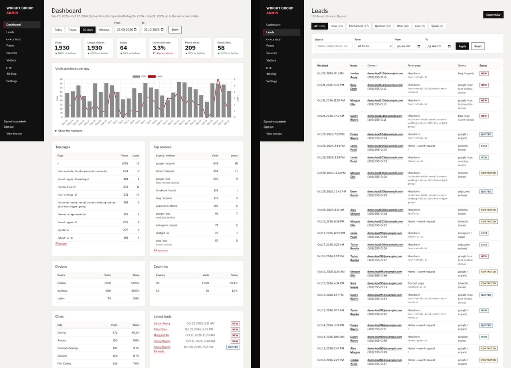Apply the leads filters
This screenshot has width=511, height=368.
point(462,46)
